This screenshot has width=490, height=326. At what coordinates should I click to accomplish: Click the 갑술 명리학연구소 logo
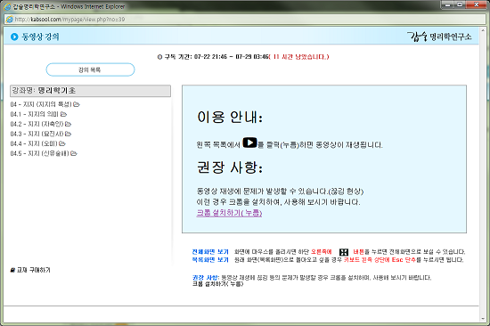pyautogui.click(x=439, y=37)
